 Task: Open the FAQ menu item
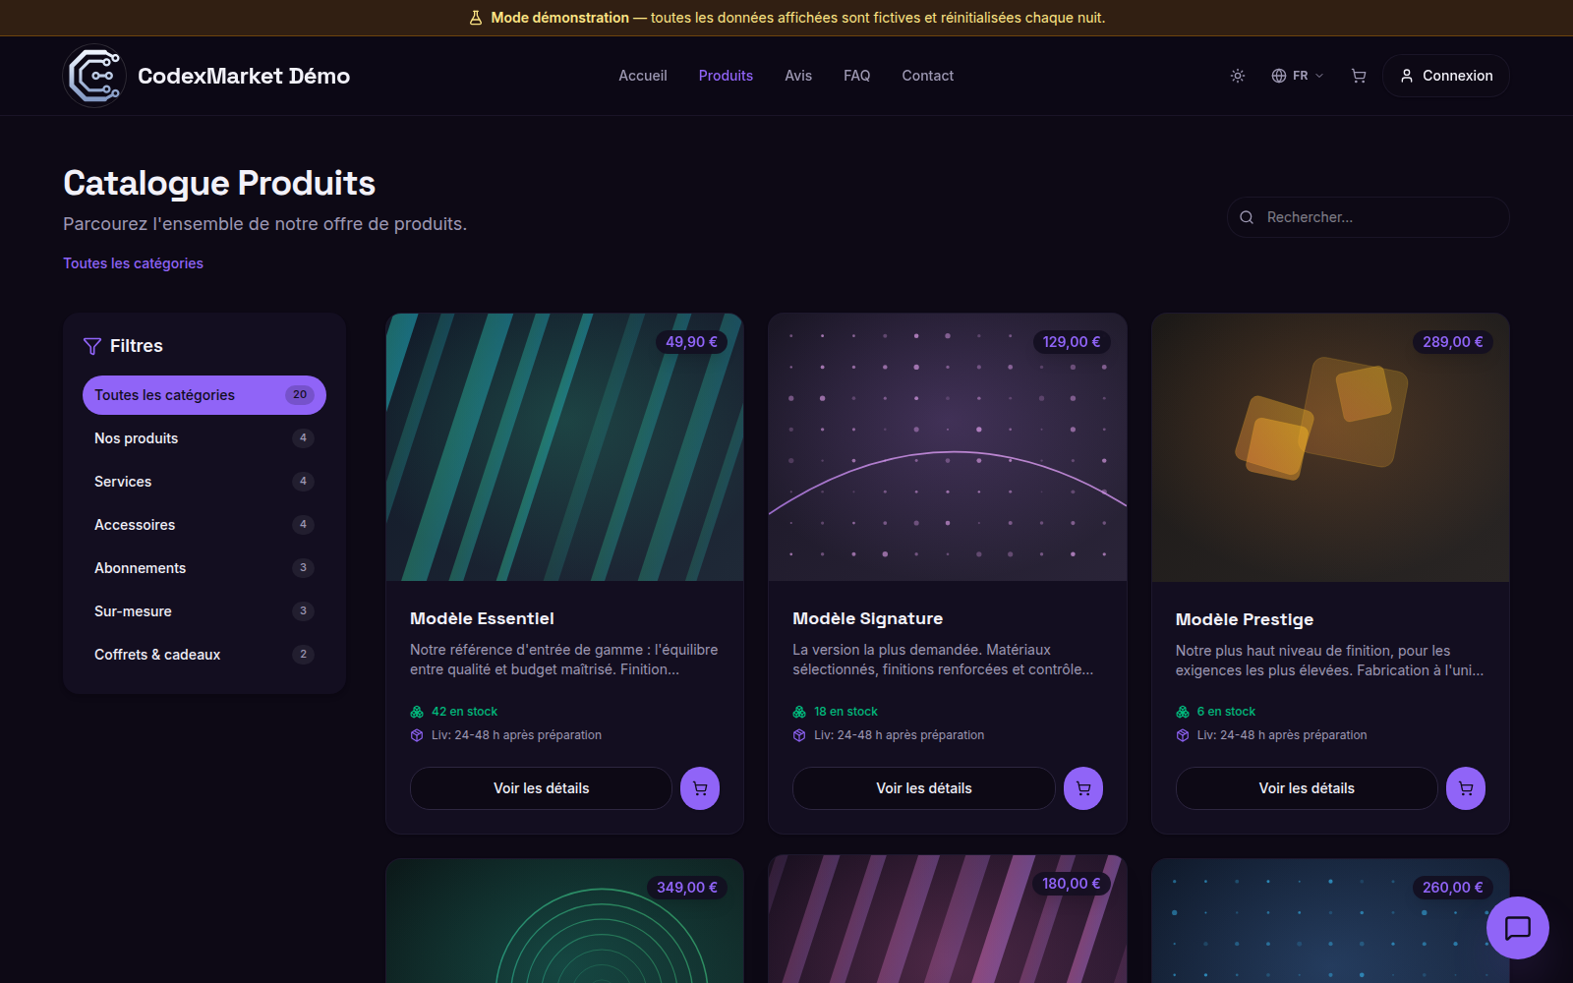[857, 76]
